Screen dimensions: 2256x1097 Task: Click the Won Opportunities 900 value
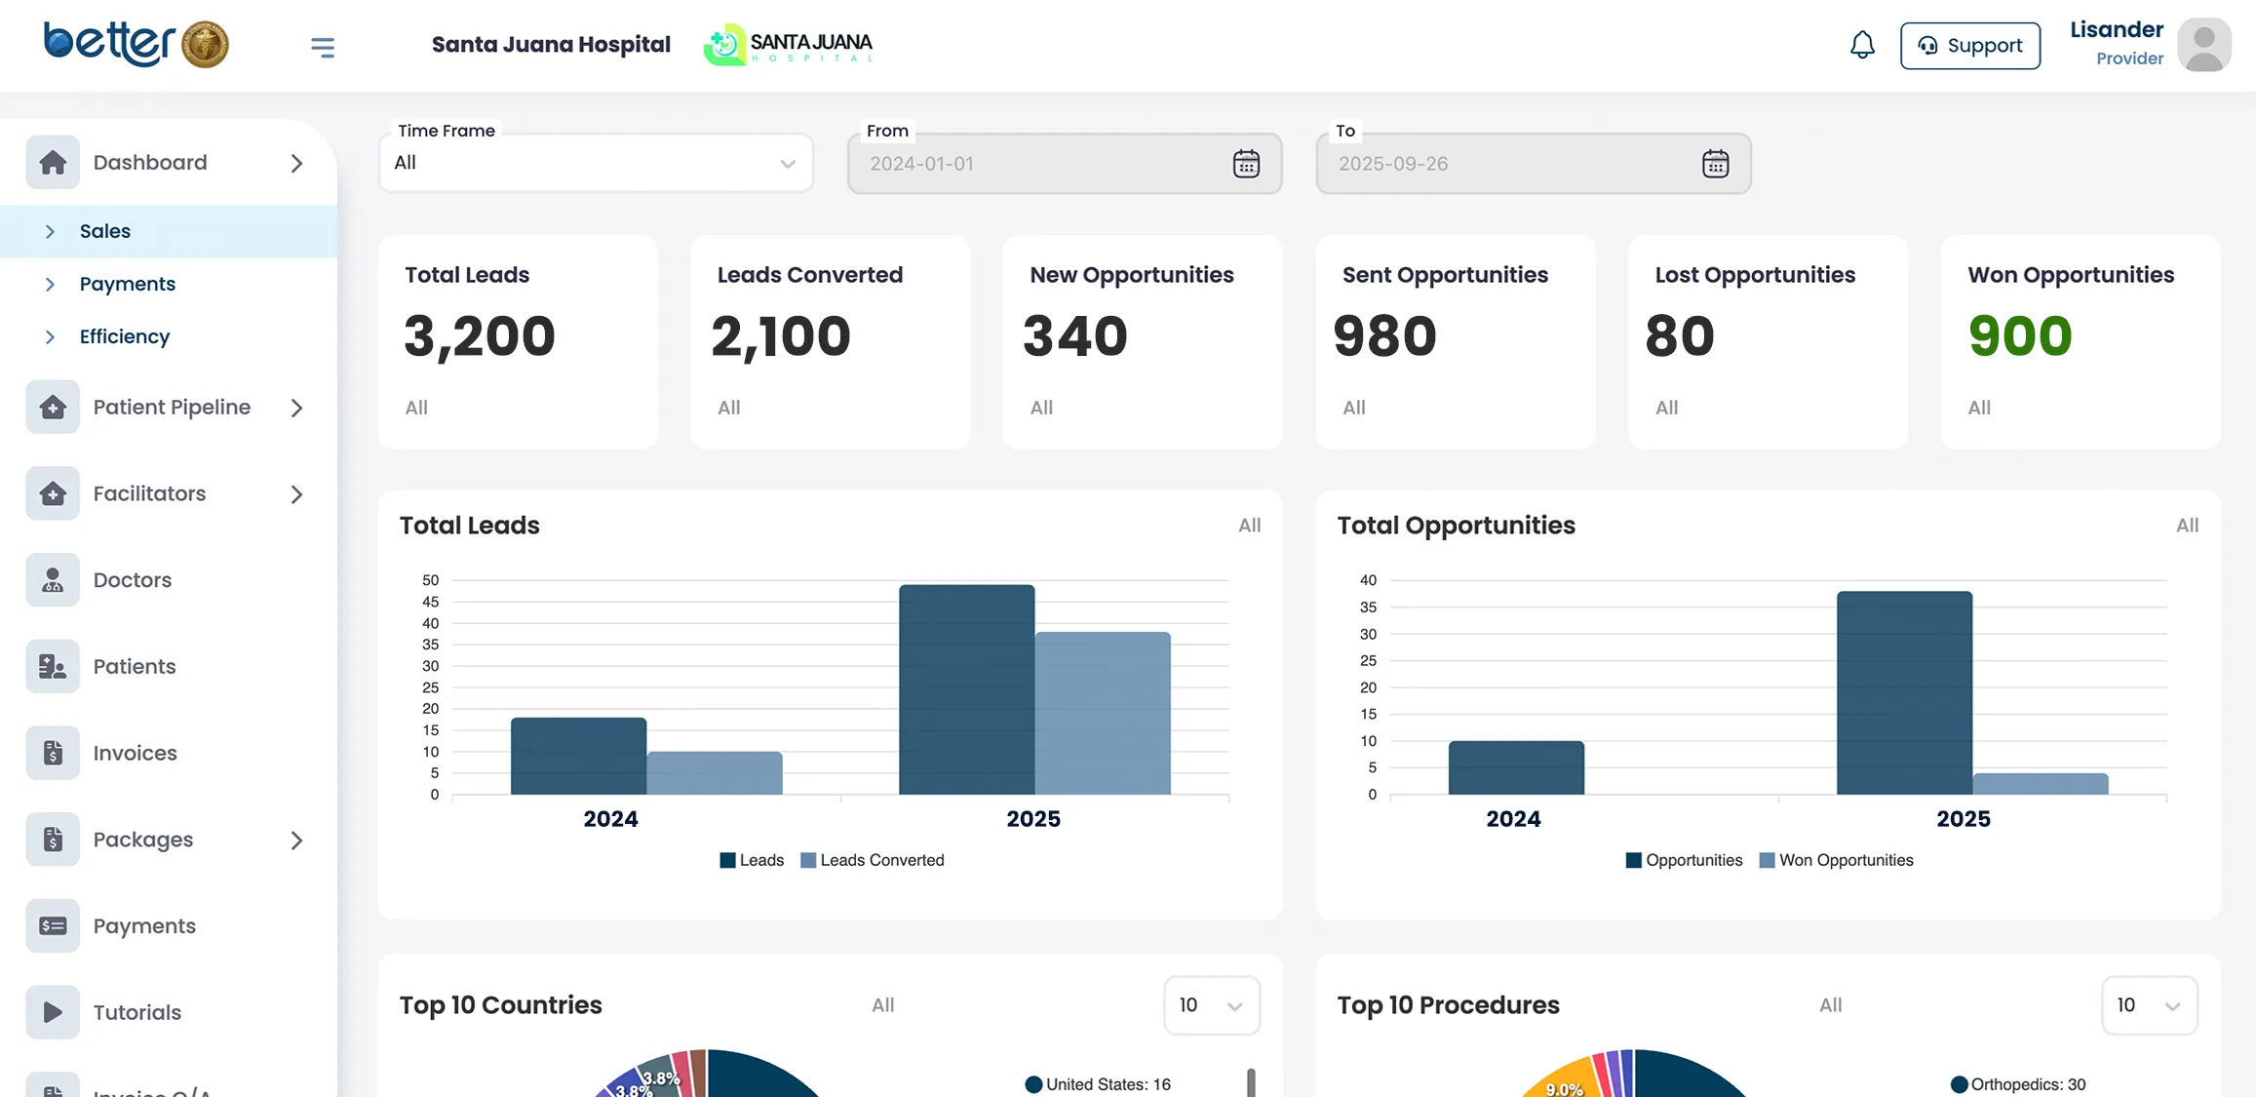coord(2020,335)
